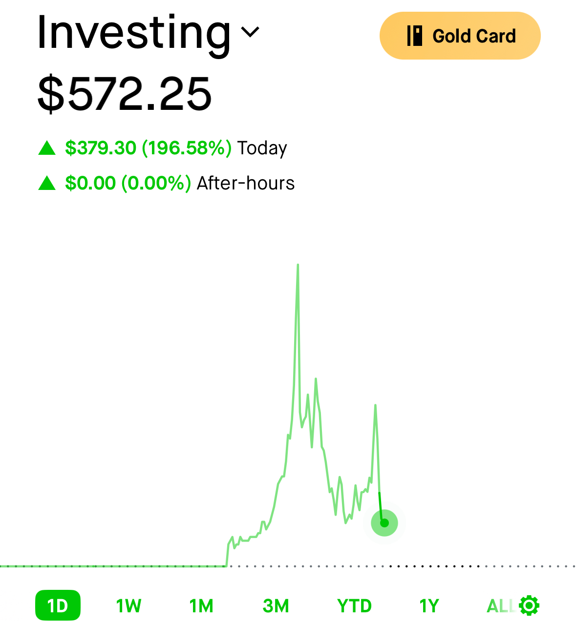576x625 pixels.
Task: Switch chart to 1W range
Action: pos(128,606)
